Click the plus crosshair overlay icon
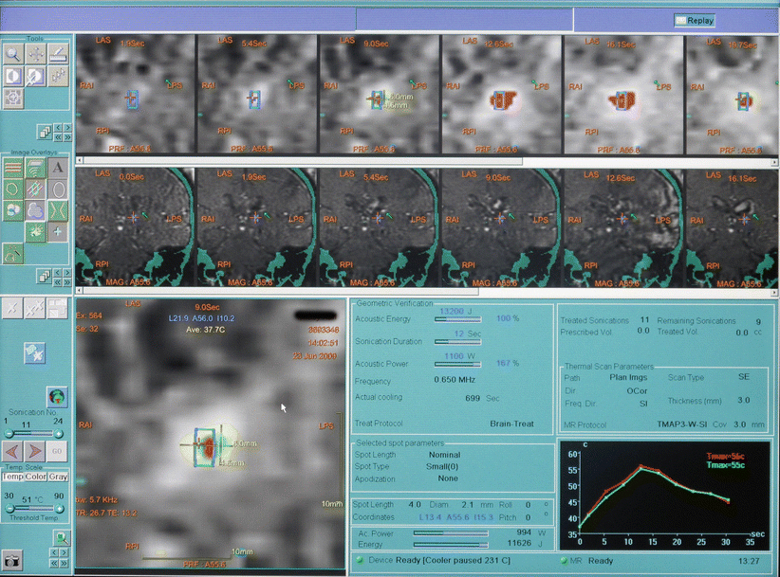Screen dimensions: 780x577 58,231
